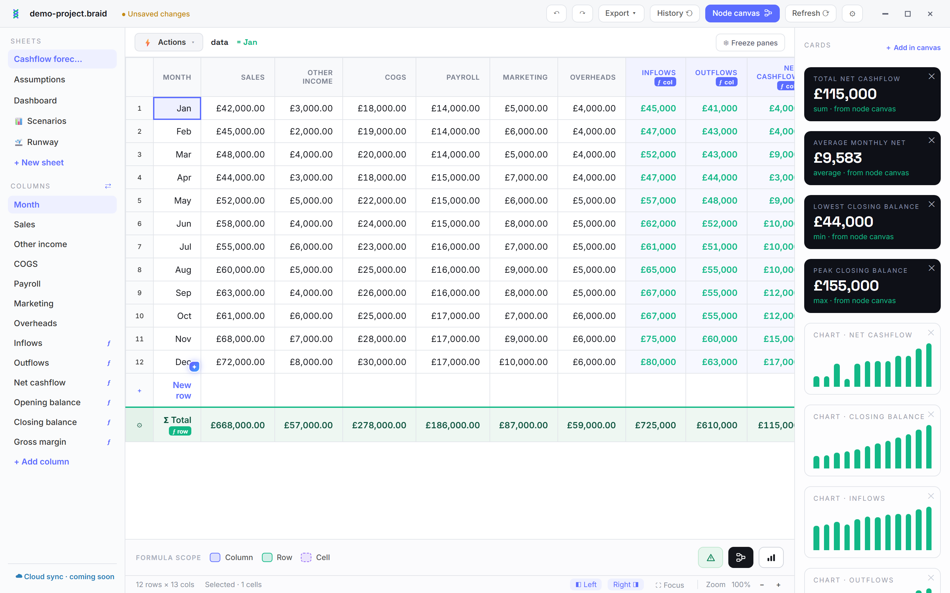Click the zoom in plus button
The height and width of the screenshot is (593, 950).
coord(778,585)
